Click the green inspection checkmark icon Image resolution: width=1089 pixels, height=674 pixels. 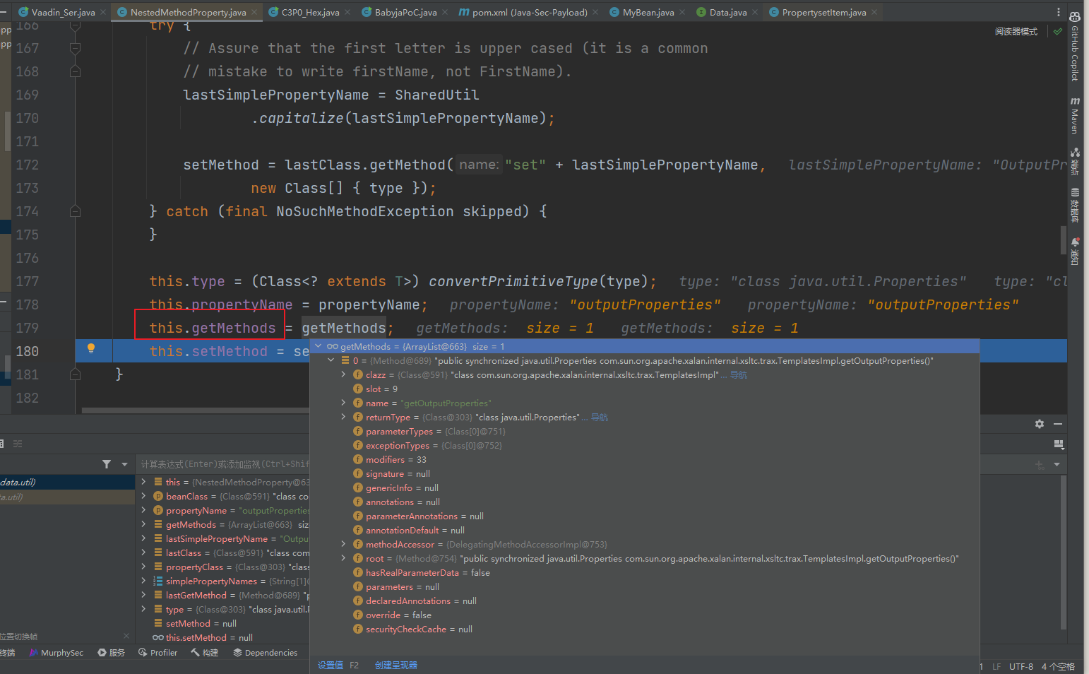pyautogui.click(x=1057, y=32)
